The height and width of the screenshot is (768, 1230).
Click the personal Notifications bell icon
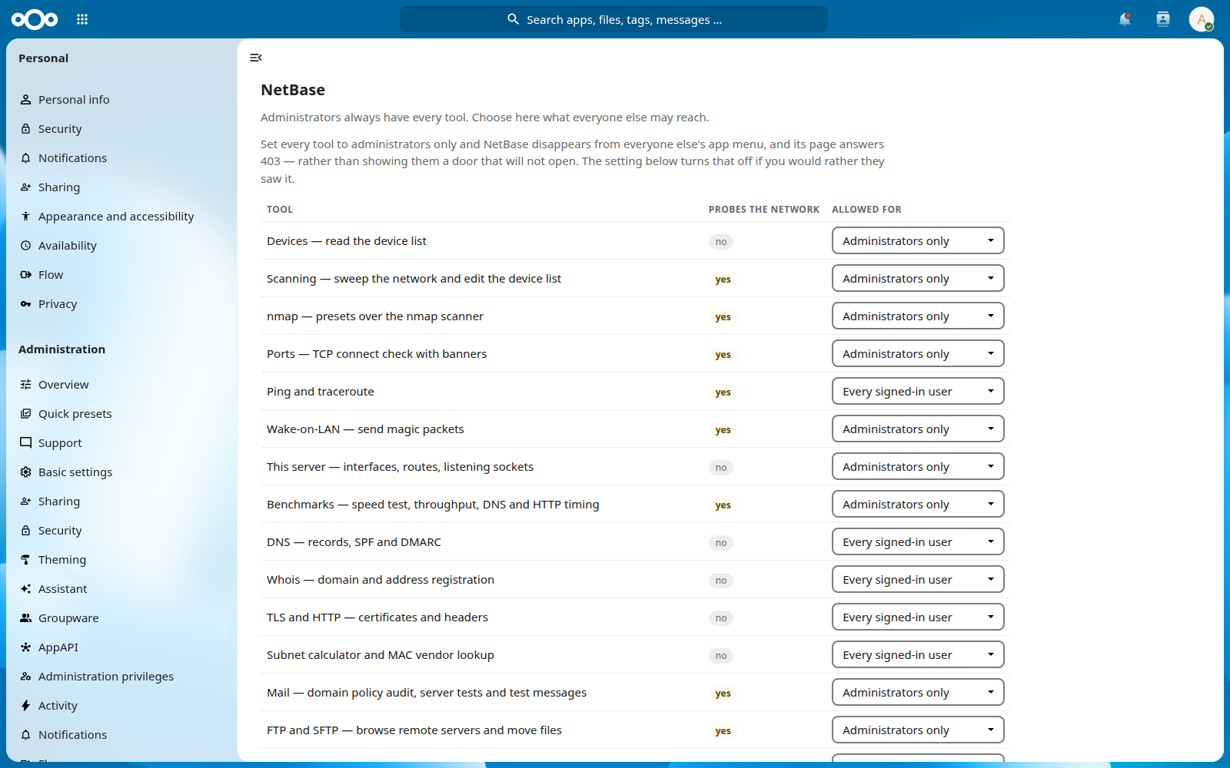pyautogui.click(x=26, y=158)
